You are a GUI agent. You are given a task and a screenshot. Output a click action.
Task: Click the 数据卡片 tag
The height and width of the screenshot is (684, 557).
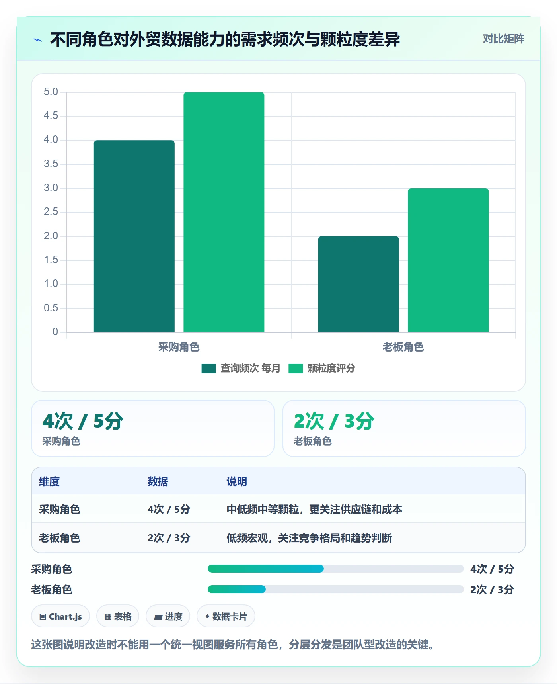pos(226,616)
